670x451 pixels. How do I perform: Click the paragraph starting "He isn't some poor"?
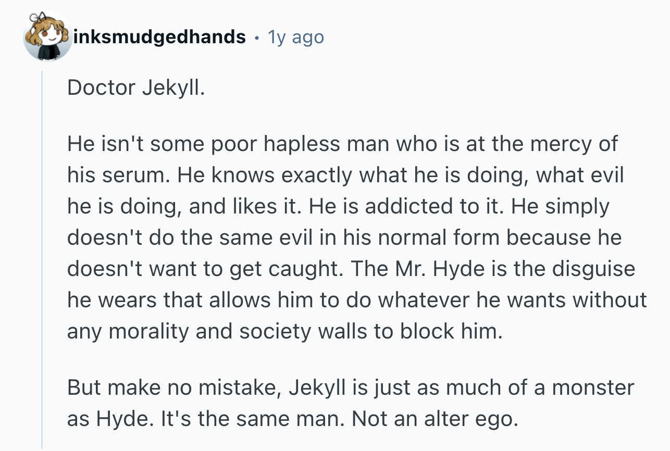(x=344, y=237)
